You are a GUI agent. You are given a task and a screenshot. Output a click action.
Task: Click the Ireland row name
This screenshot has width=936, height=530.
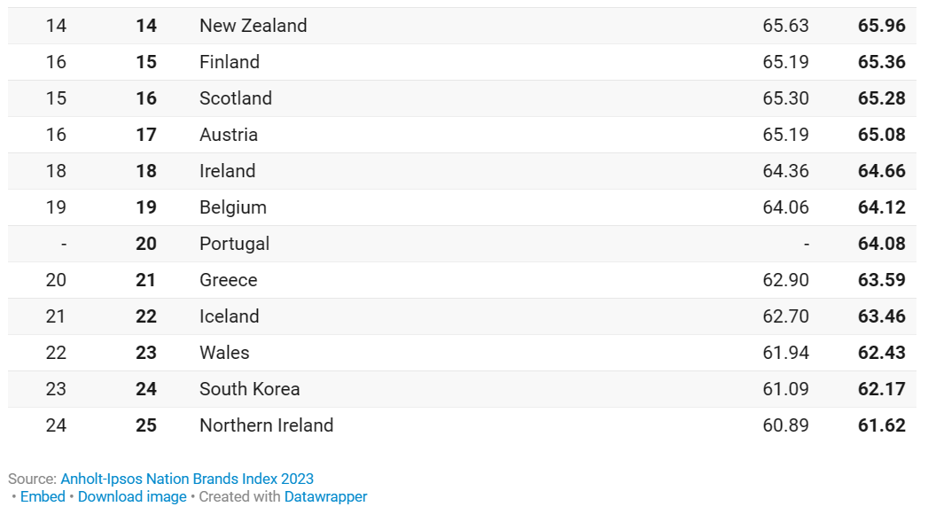[x=227, y=171]
